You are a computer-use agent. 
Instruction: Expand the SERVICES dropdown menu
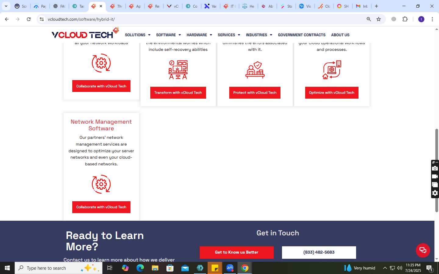point(229,35)
